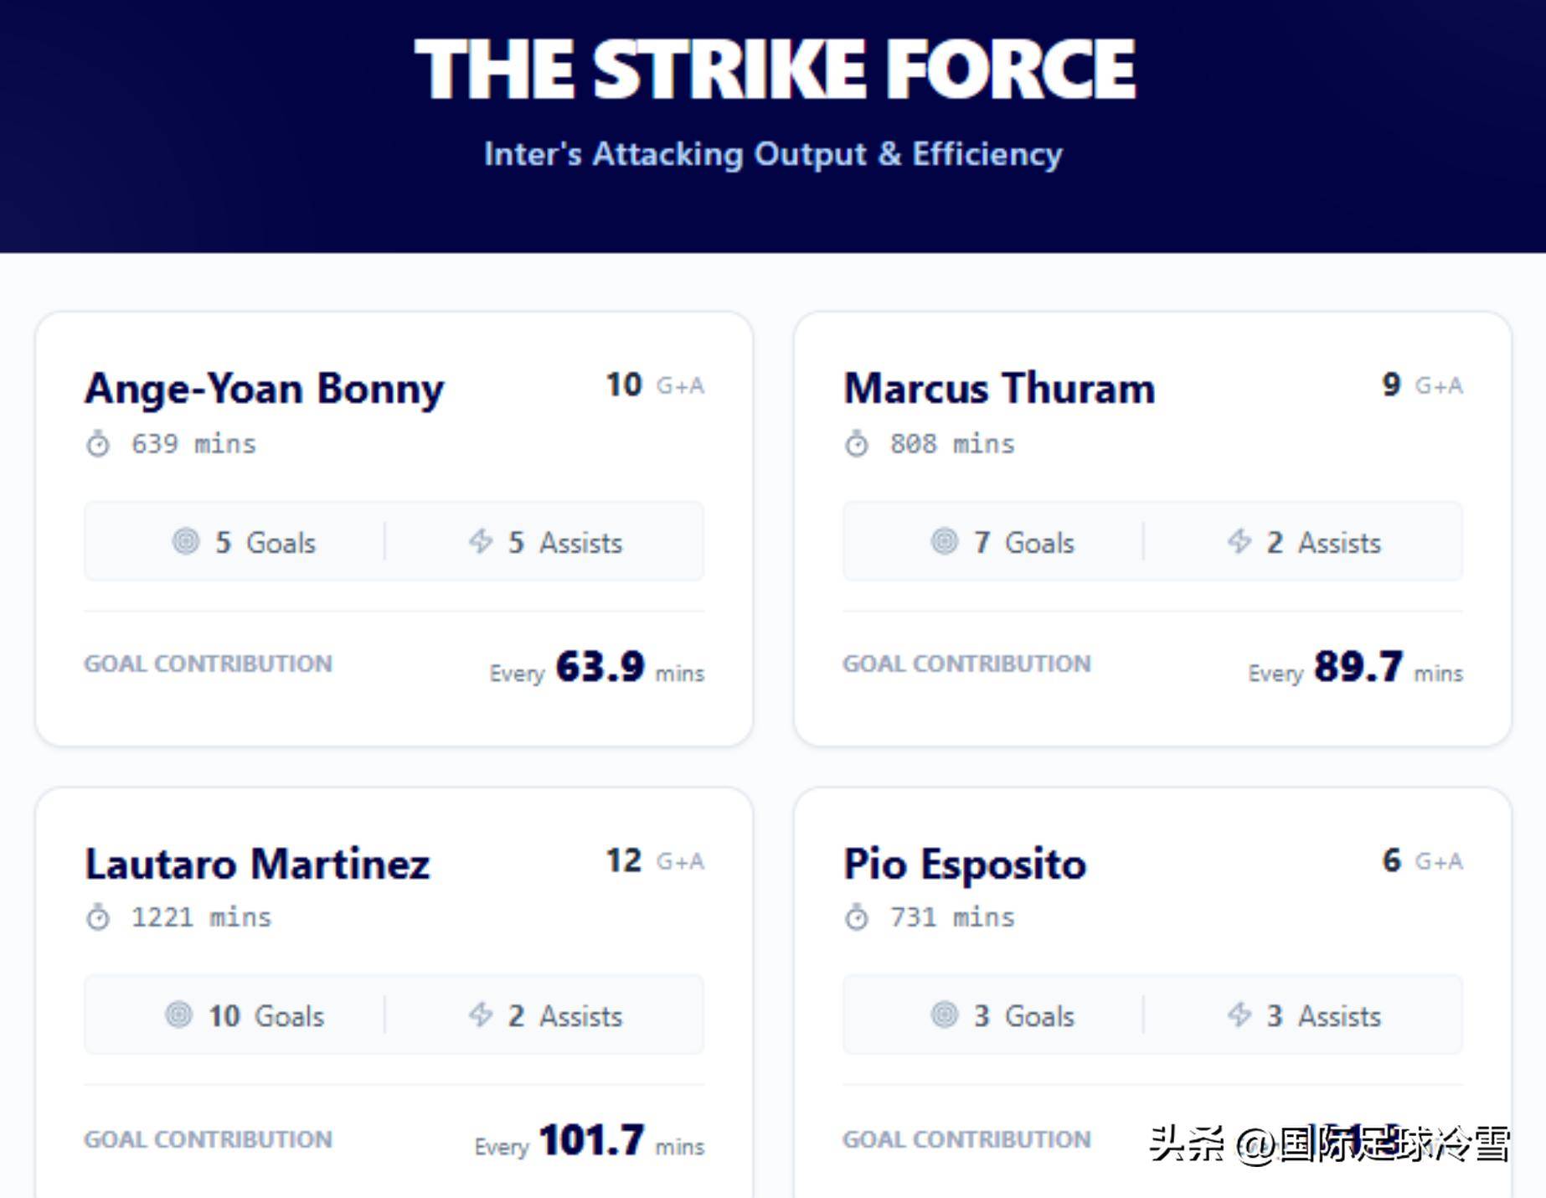The width and height of the screenshot is (1546, 1198).
Task: Click stopwatch icon beside 731 mins
Action: point(857,917)
